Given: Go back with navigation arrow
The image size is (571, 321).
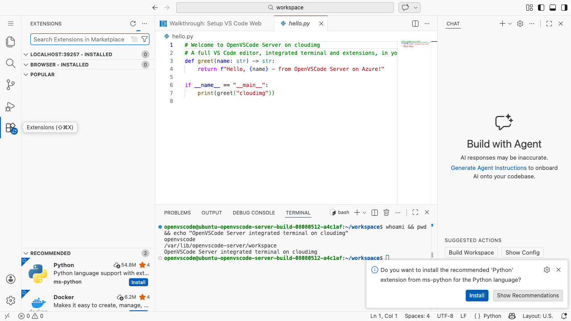Looking at the screenshot, I should pos(155,8).
